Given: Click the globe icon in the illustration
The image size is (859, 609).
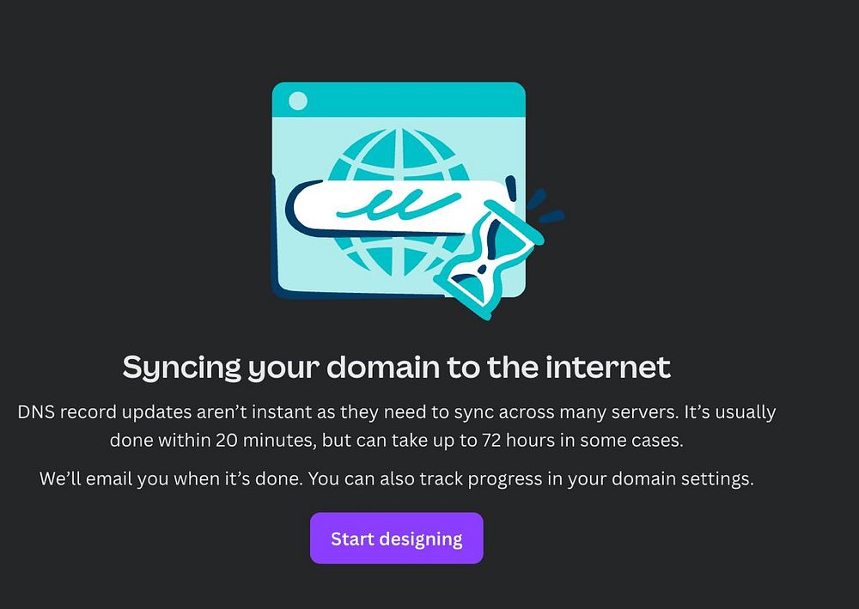Looking at the screenshot, I should pos(399,203).
